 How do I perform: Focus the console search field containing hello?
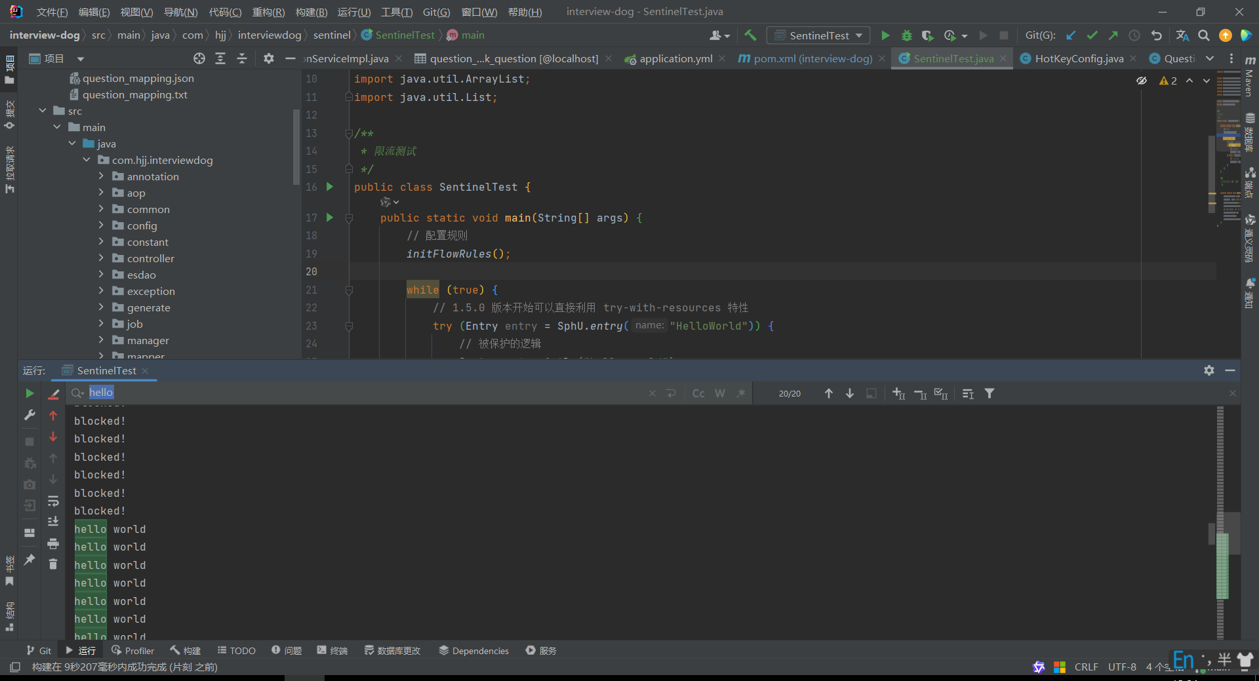(367, 393)
